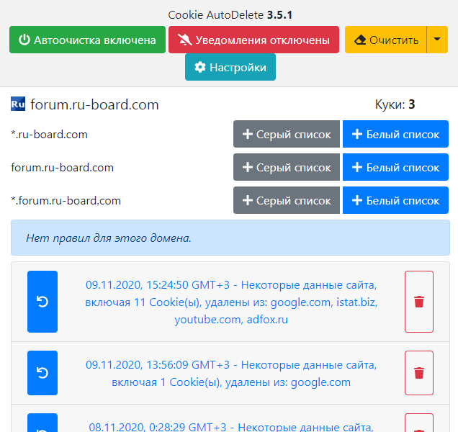This screenshot has width=458, height=432.
Task: Open the 08.11.2020 0:28:29 log entry text
Action: point(231,427)
